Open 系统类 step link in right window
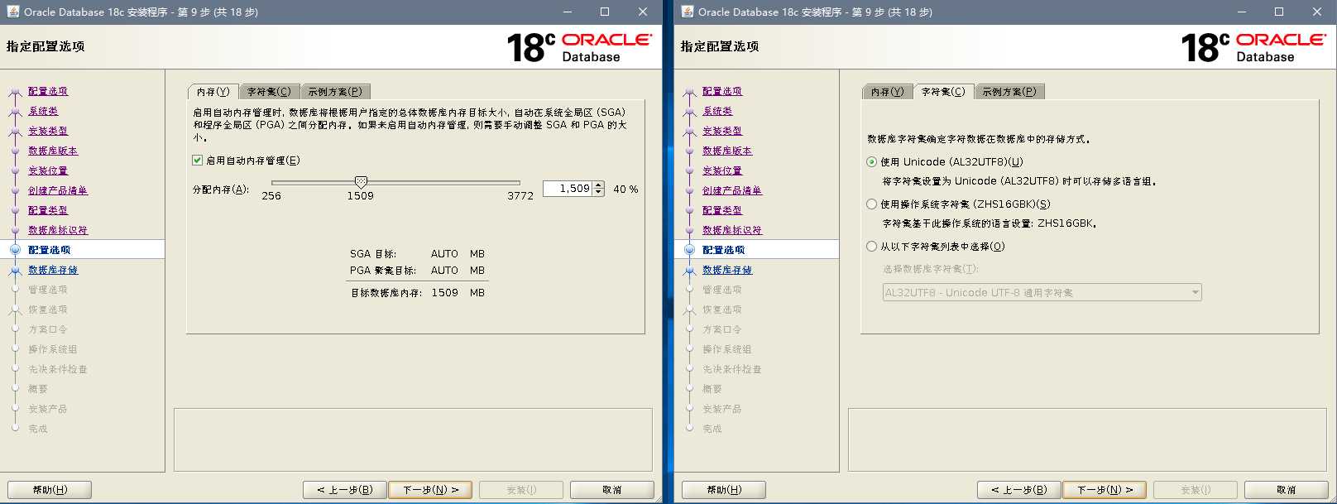Image resolution: width=1337 pixels, height=504 pixels. [x=717, y=111]
